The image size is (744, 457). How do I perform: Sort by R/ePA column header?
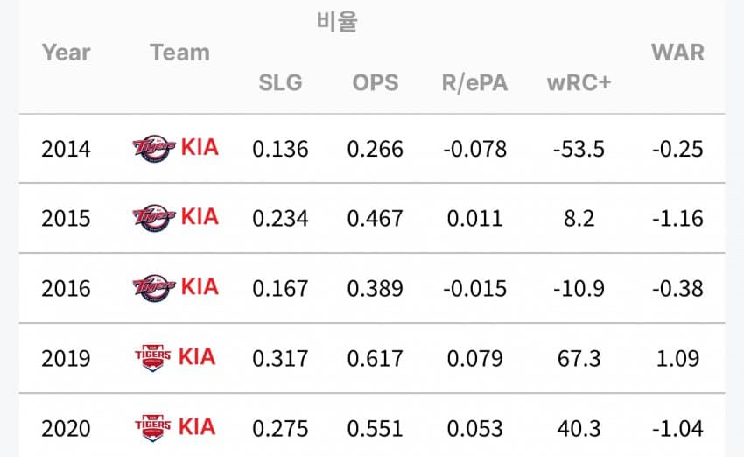point(474,83)
